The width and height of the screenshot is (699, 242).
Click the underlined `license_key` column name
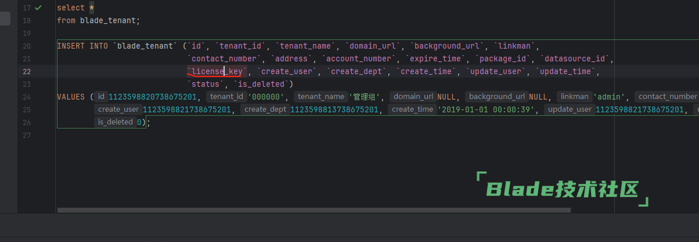click(x=217, y=71)
